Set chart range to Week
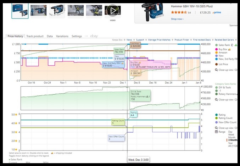 pos(231,135)
